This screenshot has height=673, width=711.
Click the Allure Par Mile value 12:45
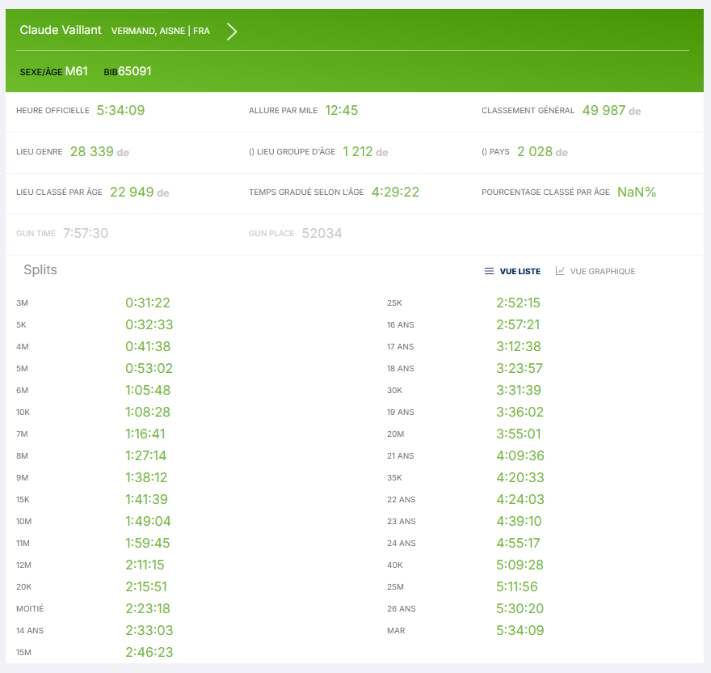click(341, 110)
